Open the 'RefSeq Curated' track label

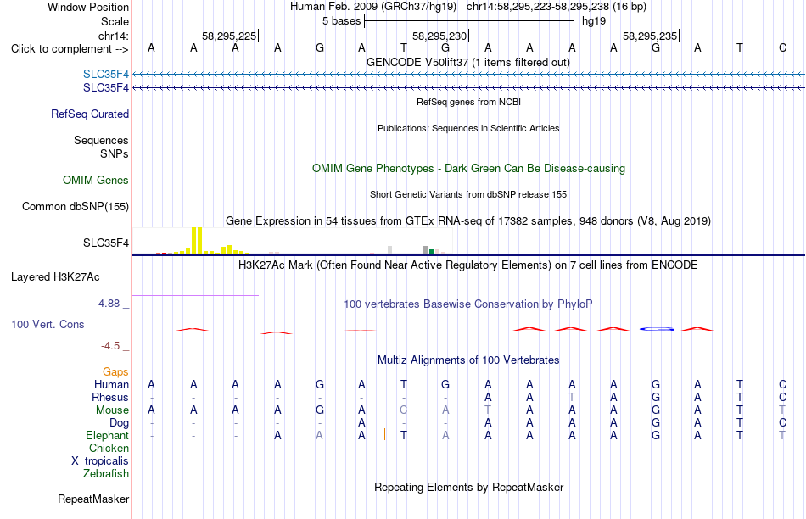tap(89, 114)
